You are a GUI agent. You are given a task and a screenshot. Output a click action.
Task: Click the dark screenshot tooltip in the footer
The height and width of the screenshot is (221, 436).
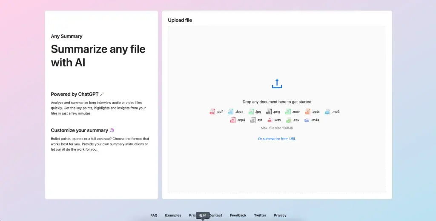click(x=203, y=215)
